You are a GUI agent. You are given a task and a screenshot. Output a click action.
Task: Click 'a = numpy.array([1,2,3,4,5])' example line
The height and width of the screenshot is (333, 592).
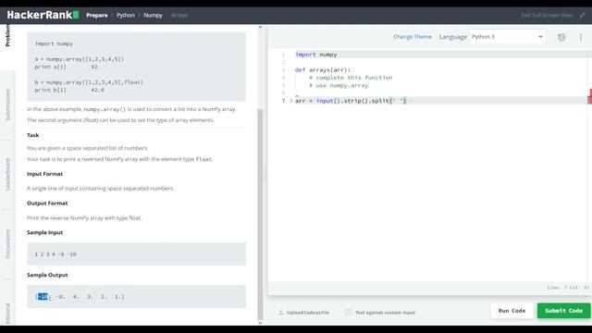pyautogui.click(x=80, y=59)
